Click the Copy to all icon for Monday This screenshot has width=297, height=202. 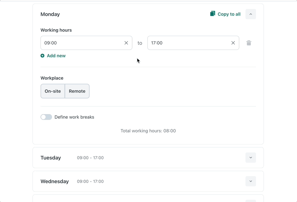click(x=213, y=14)
